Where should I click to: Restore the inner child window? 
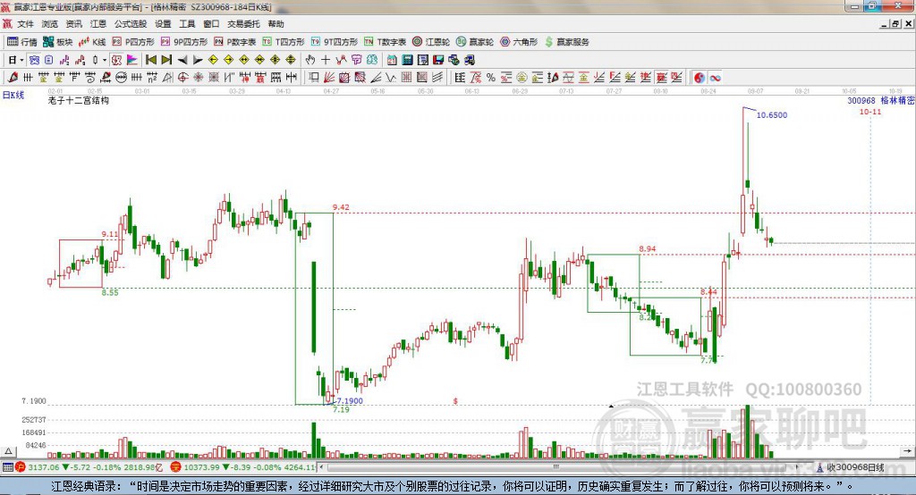pos(895,24)
